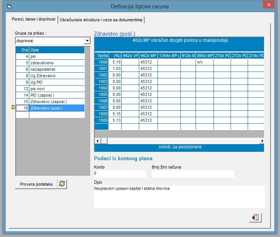Select 'Zdravstvo (zaposl.)' group row

[56, 102]
